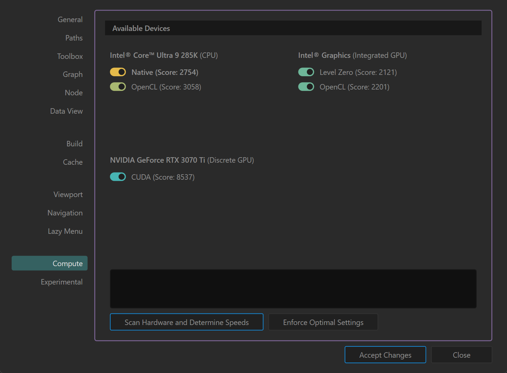Viewport: 507px width, 373px height.
Task: Open the Data View section
Action: 66,111
